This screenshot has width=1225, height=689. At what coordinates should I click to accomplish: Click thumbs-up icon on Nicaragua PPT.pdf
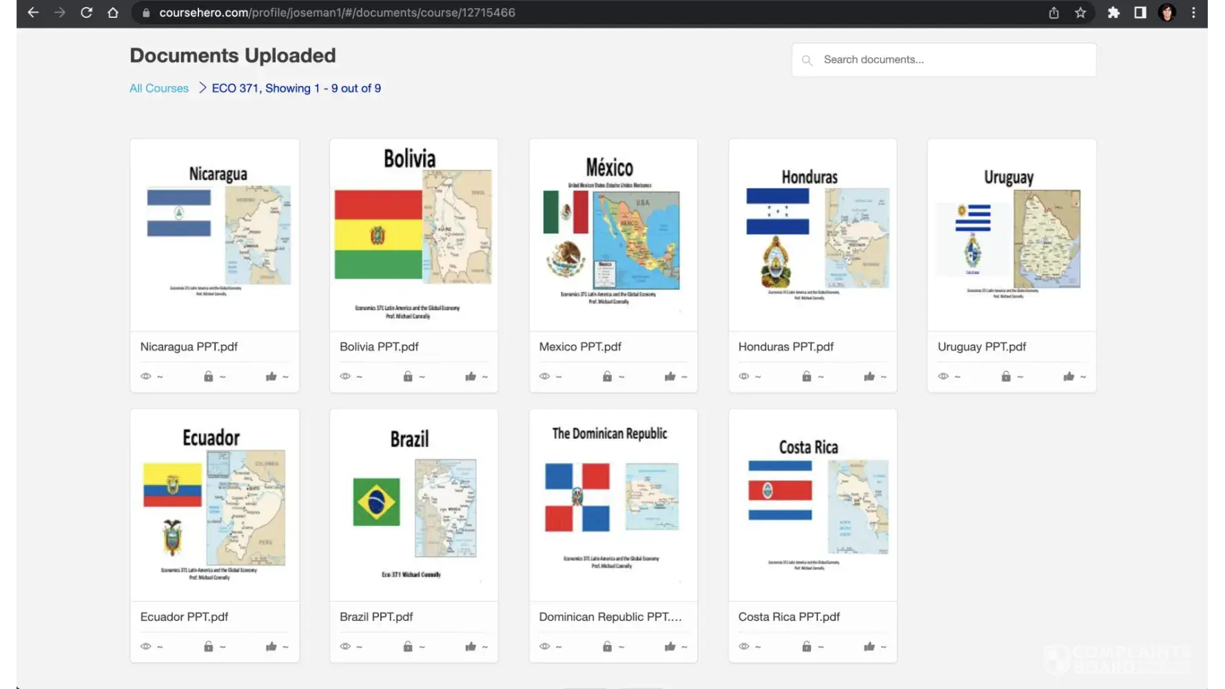tap(271, 376)
